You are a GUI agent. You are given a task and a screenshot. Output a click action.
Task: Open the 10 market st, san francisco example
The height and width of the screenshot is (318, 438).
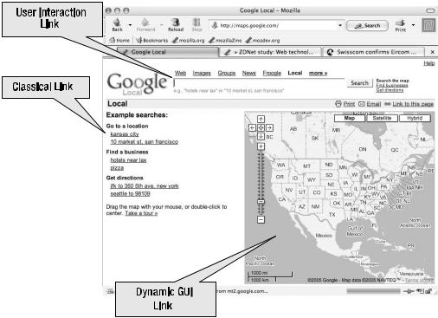145,142
